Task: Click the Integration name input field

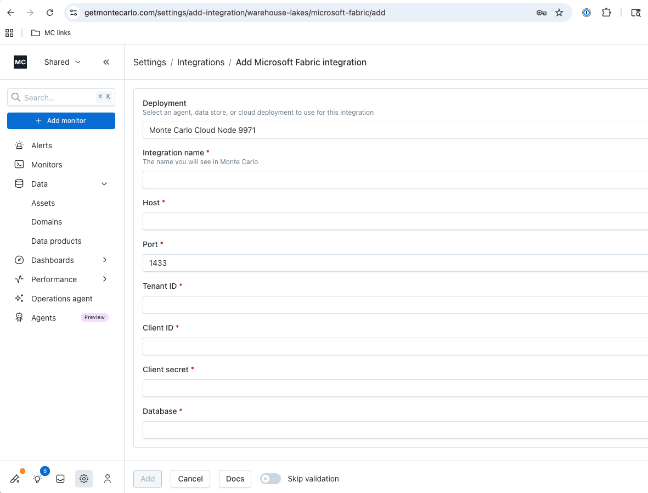Action: [x=395, y=180]
